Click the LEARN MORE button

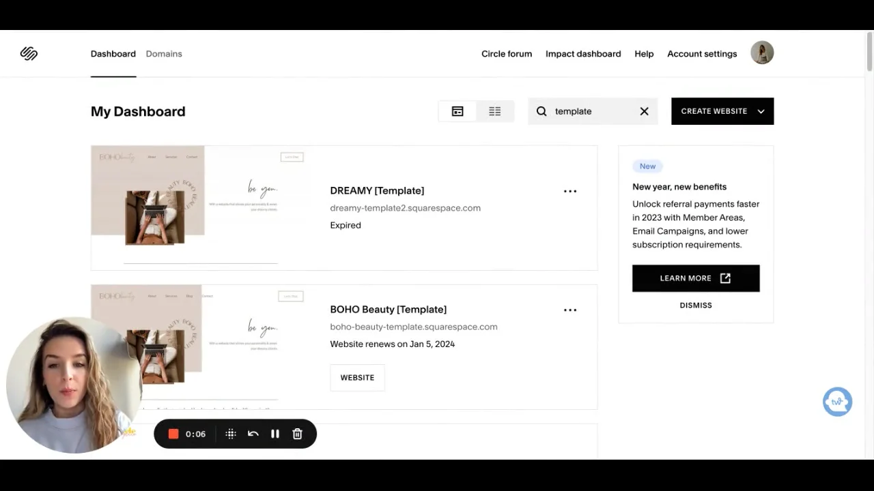(696, 278)
